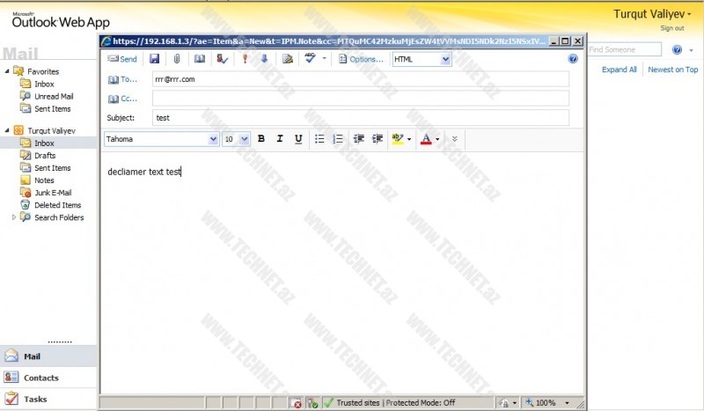Screen dimensions: 704x411
Task: Click the Check Names icon
Action: click(222, 59)
